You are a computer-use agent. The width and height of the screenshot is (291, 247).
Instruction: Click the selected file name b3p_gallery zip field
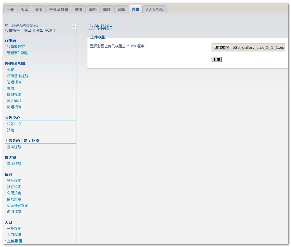click(258, 48)
